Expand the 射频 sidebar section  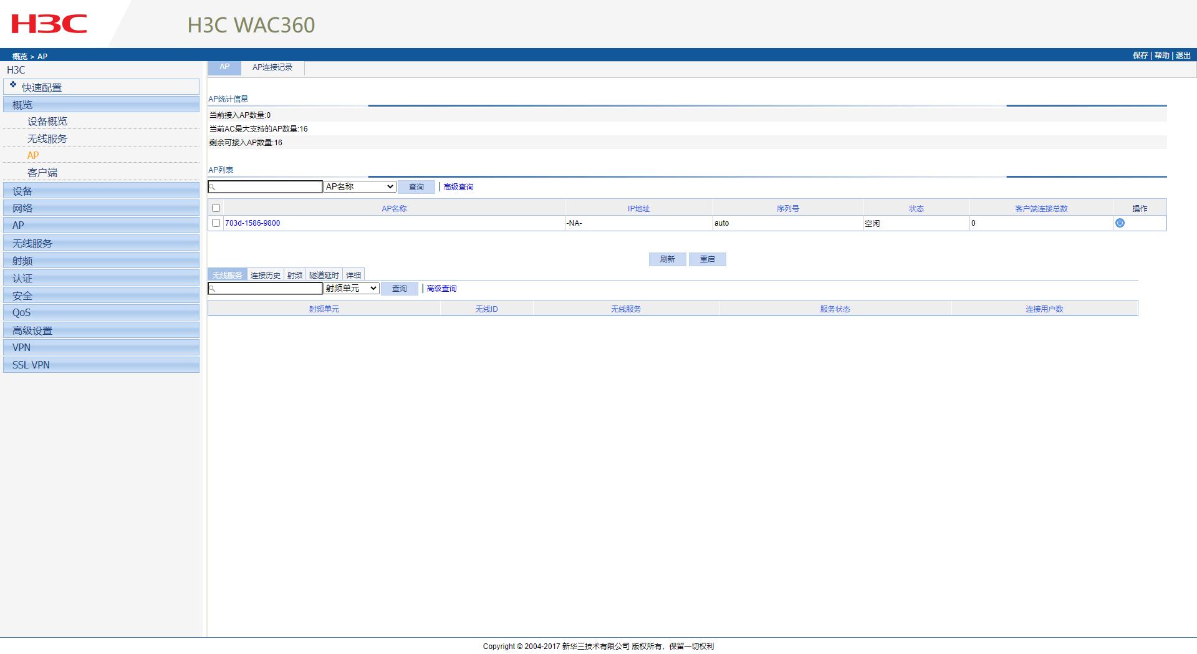point(101,261)
